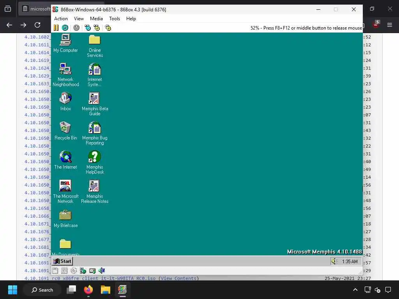
Task: Select the My Briefcase icon
Action: [x=65, y=218]
